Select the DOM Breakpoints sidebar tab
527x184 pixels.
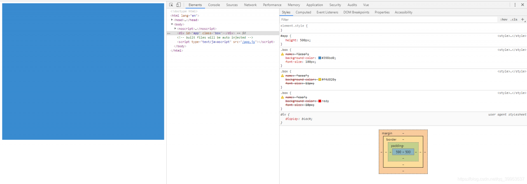coord(357,12)
